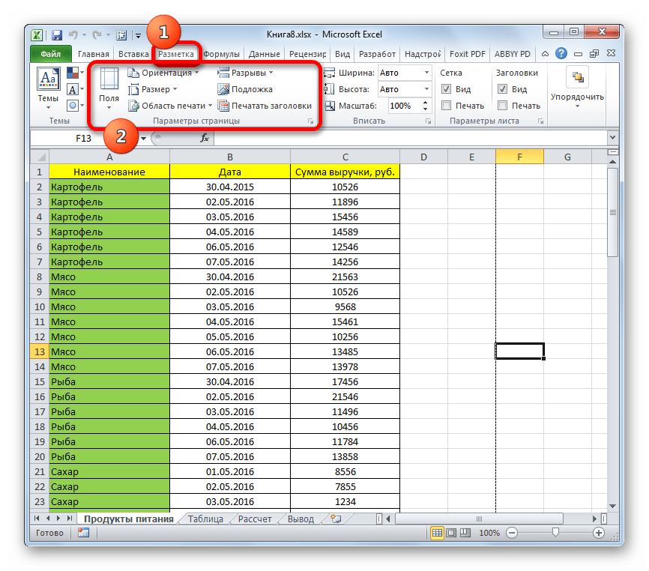
Task: Zoom out with the minus button
Action: click(512, 533)
